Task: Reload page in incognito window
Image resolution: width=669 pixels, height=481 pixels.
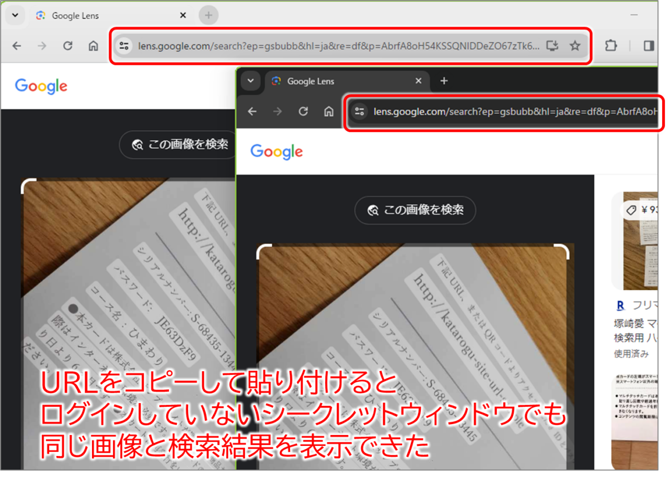Action: 303,111
